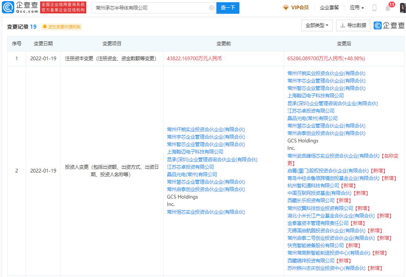The height and width of the screenshot is (277, 406).
Task: Click the download icon on 导出数据 button
Action: click(343, 25)
